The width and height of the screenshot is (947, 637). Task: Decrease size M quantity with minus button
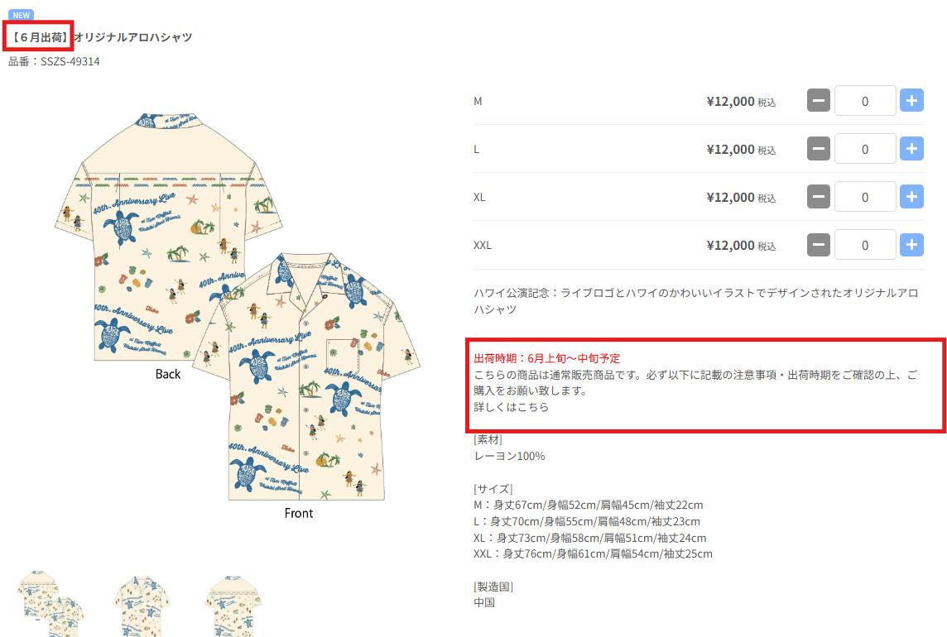pos(818,101)
